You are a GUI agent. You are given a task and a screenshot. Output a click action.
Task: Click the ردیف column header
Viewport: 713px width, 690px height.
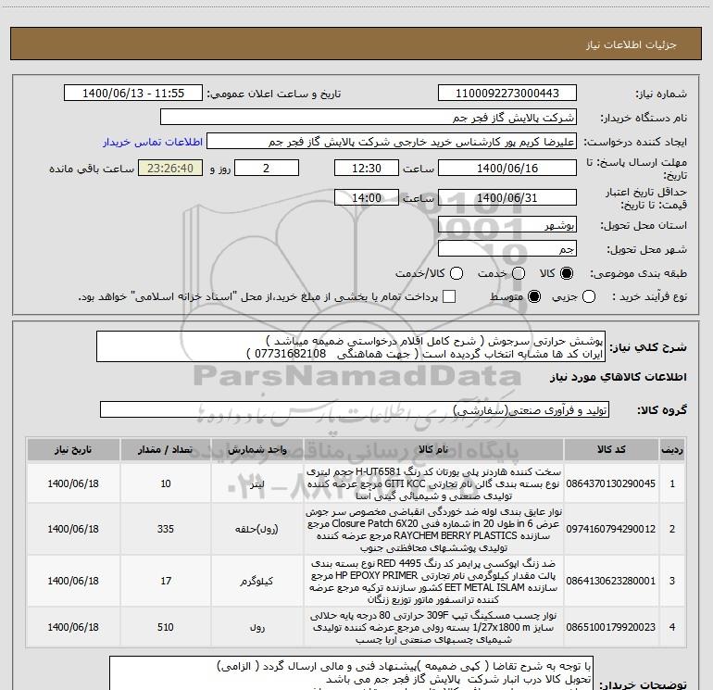point(672,450)
